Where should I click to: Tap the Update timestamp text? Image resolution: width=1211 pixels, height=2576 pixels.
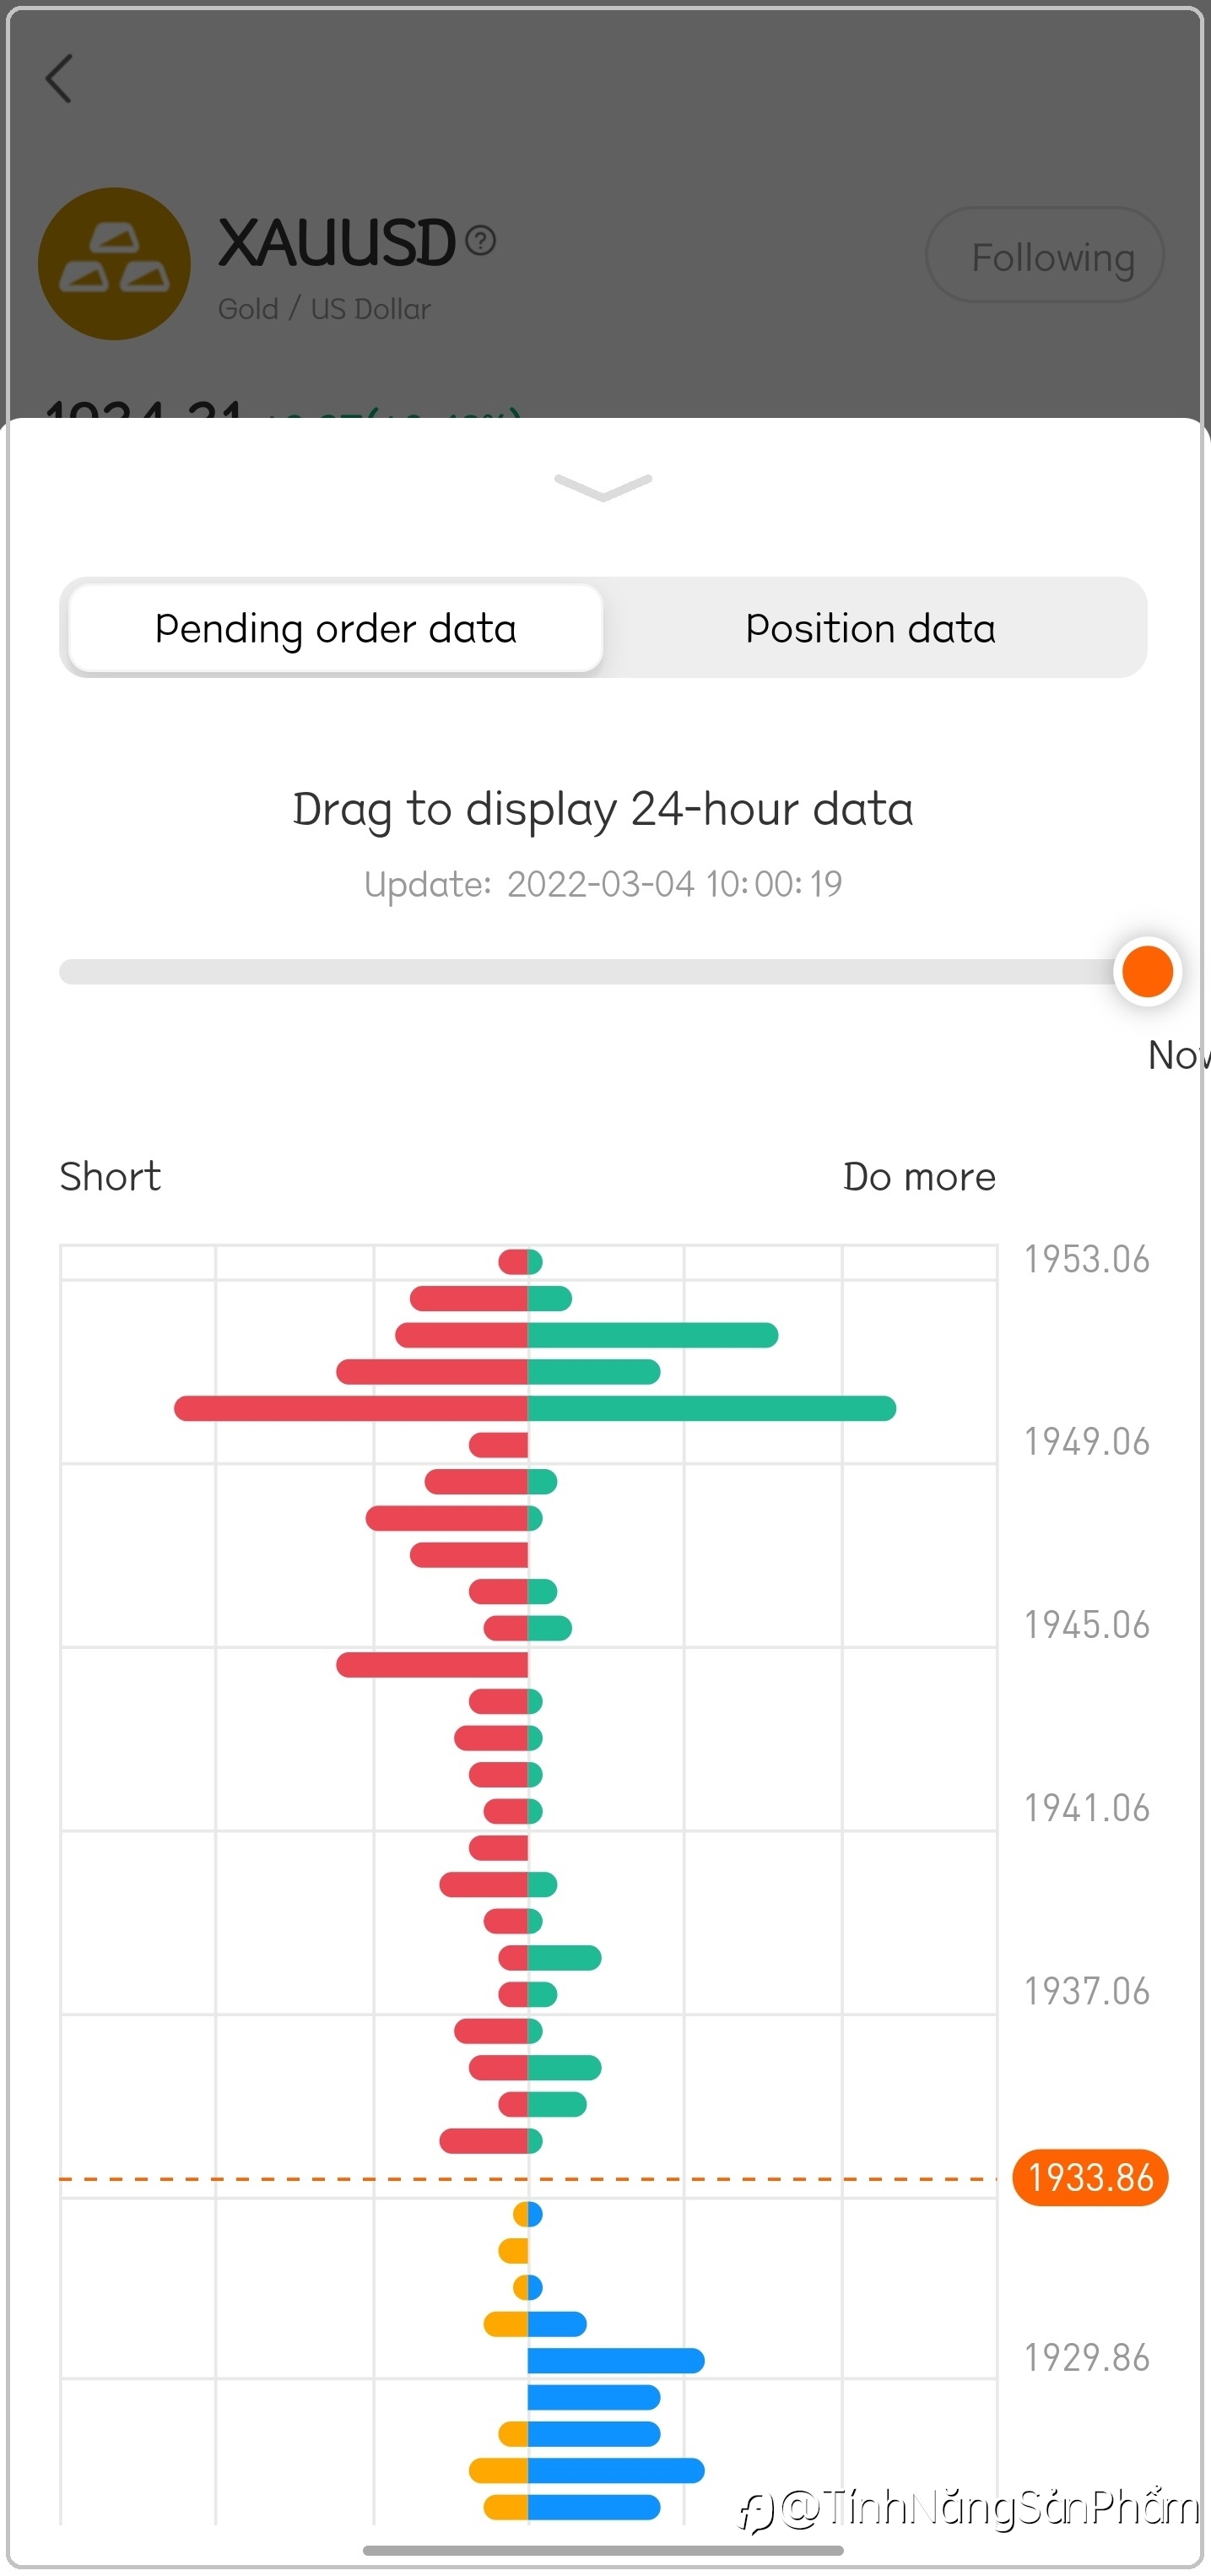pos(603,884)
